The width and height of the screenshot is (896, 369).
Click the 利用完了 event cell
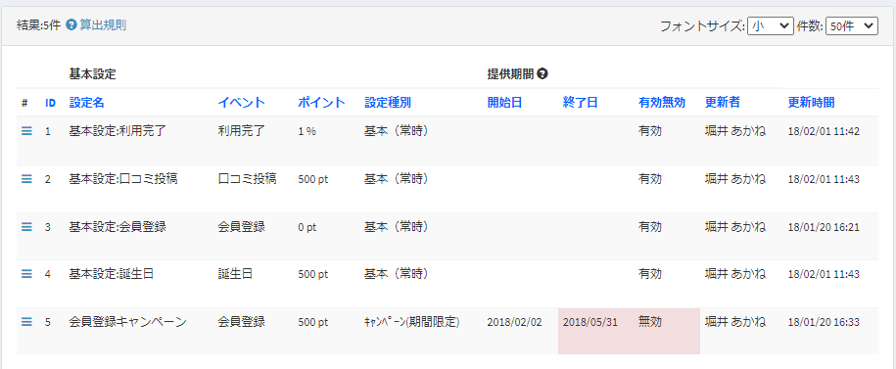[242, 131]
